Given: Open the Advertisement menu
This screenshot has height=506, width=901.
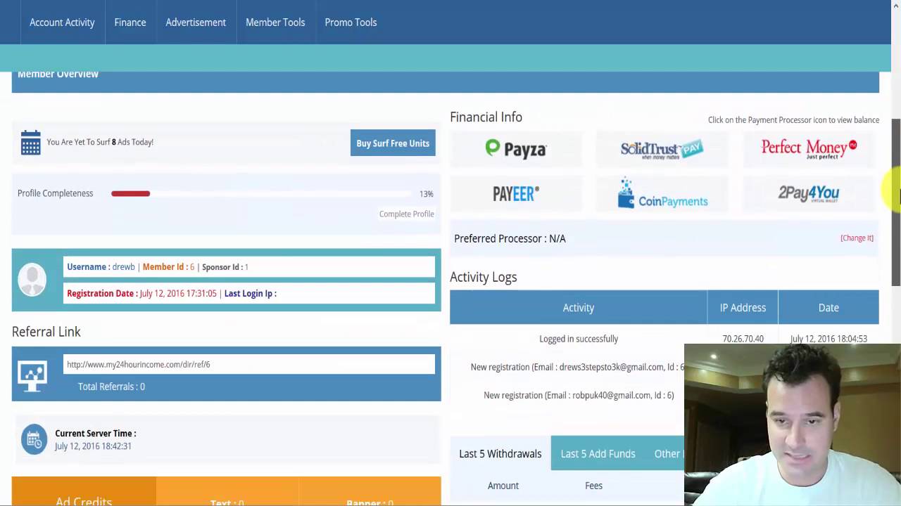Looking at the screenshot, I should (196, 22).
